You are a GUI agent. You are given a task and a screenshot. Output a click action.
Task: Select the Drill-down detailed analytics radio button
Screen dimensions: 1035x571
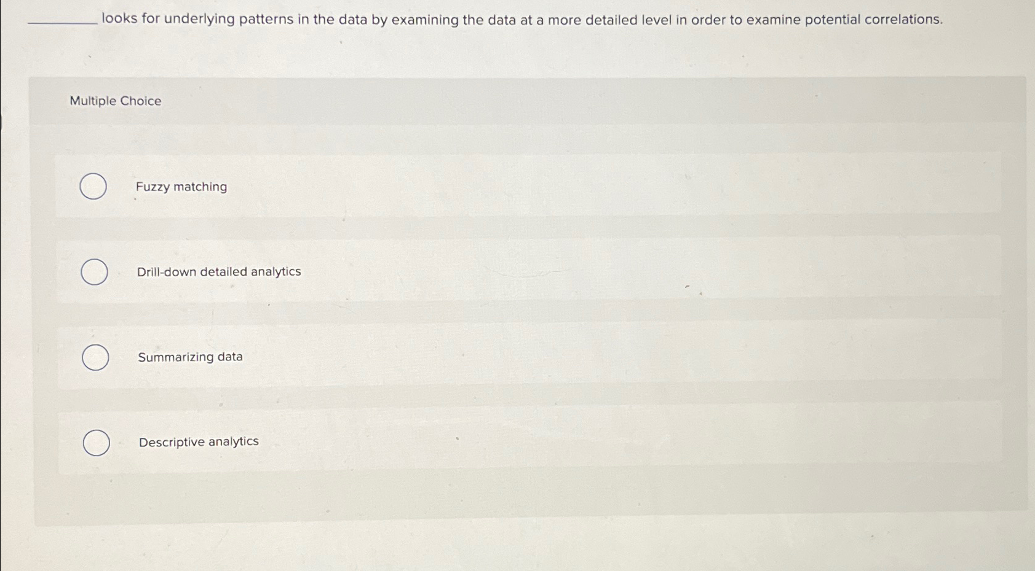pyautogui.click(x=94, y=271)
